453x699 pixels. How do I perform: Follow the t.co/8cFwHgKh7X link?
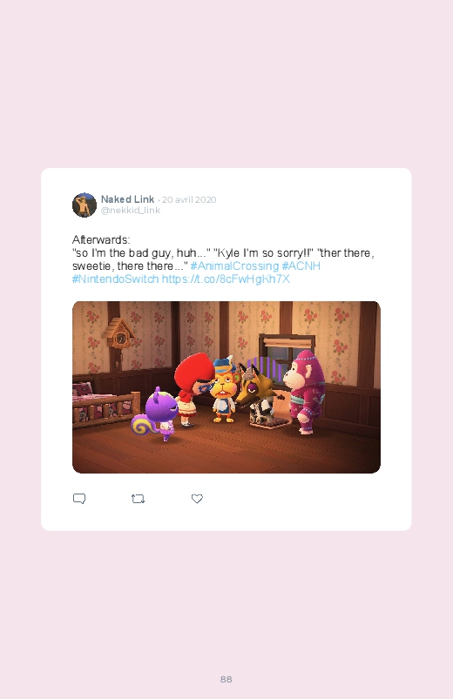tap(226, 279)
